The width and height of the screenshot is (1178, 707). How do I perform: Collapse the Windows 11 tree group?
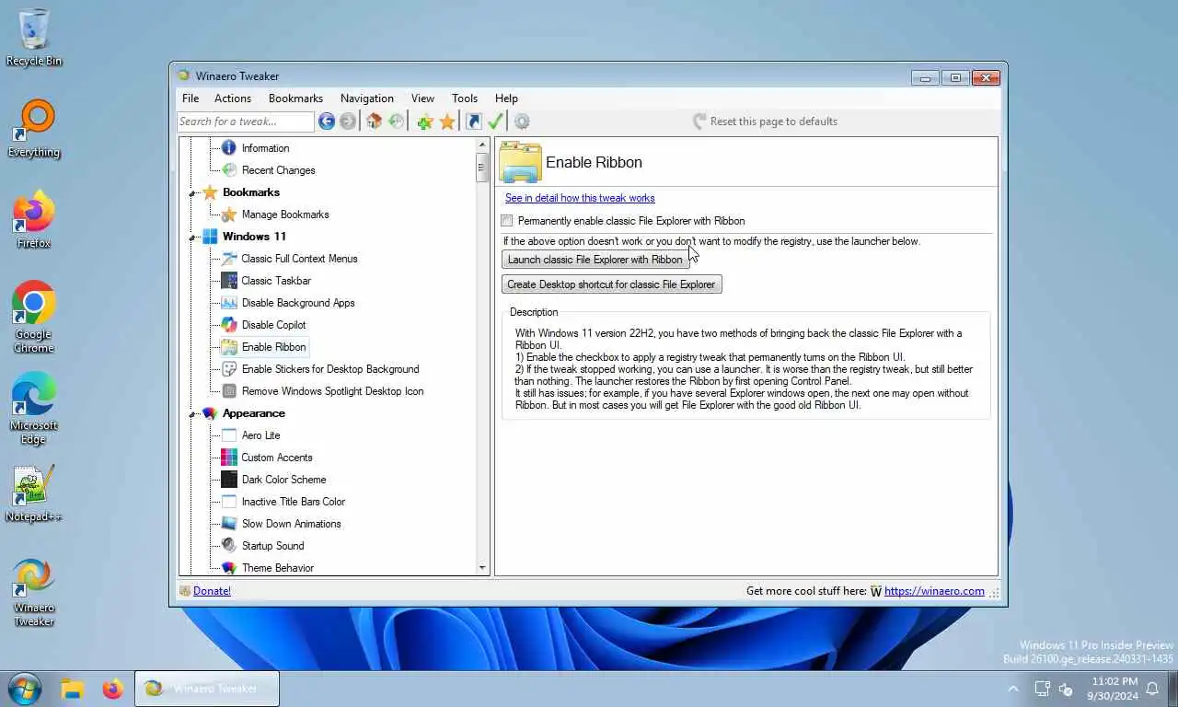pyautogui.click(x=193, y=238)
